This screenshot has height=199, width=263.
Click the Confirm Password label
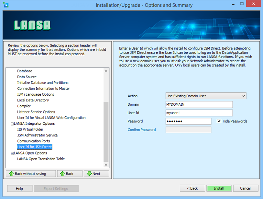pyautogui.click(x=142, y=130)
